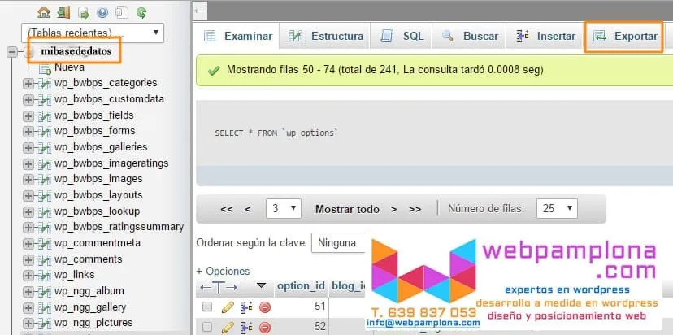The height and width of the screenshot is (335, 673).
Task: Select mibasededatos database name
Action: click(x=76, y=51)
